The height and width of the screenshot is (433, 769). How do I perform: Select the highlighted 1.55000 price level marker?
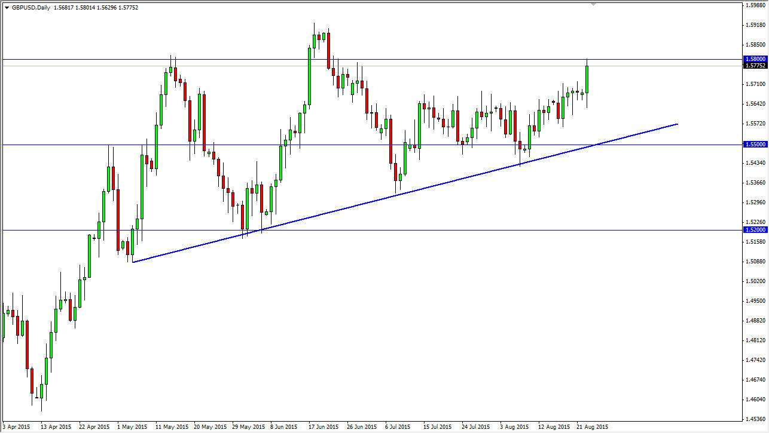coord(755,144)
